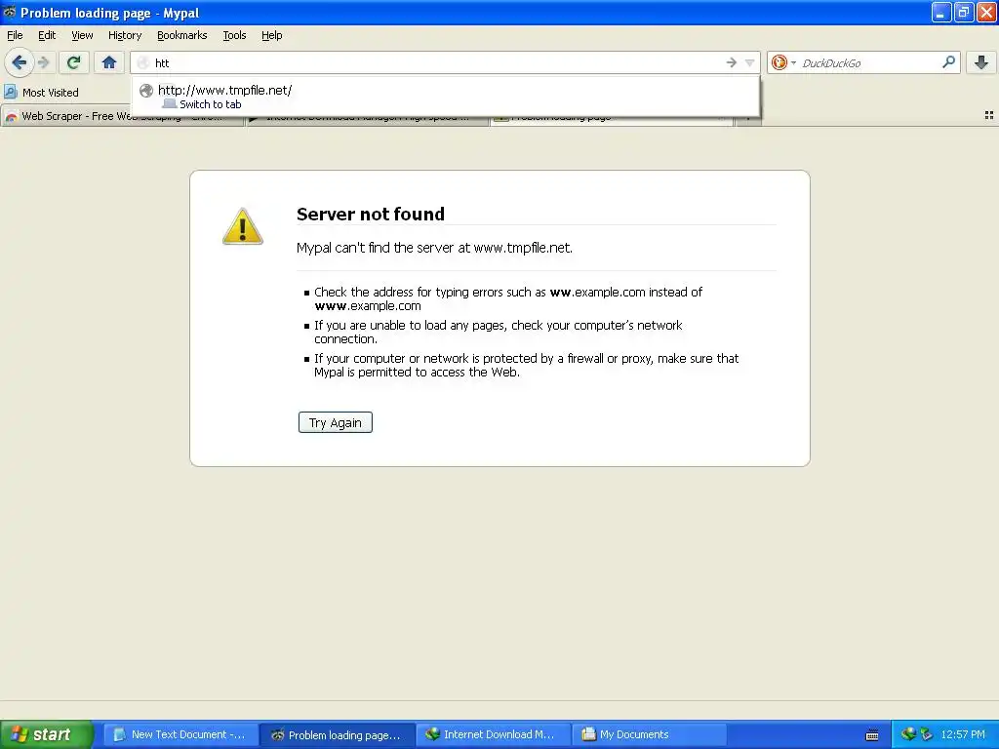The width and height of the screenshot is (999, 749).
Task: Switch to New Text Document taskbar window
Action: point(180,734)
